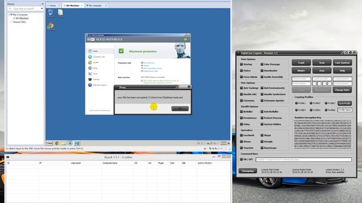Click the Icon button in crypter
The height and width of the screenshot is (203, 362).
(x=322, y=70)
